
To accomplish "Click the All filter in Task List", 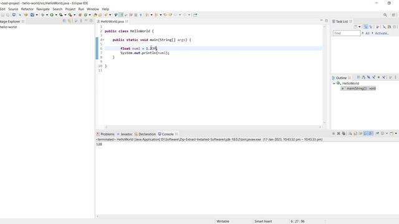I will [367, 33].
